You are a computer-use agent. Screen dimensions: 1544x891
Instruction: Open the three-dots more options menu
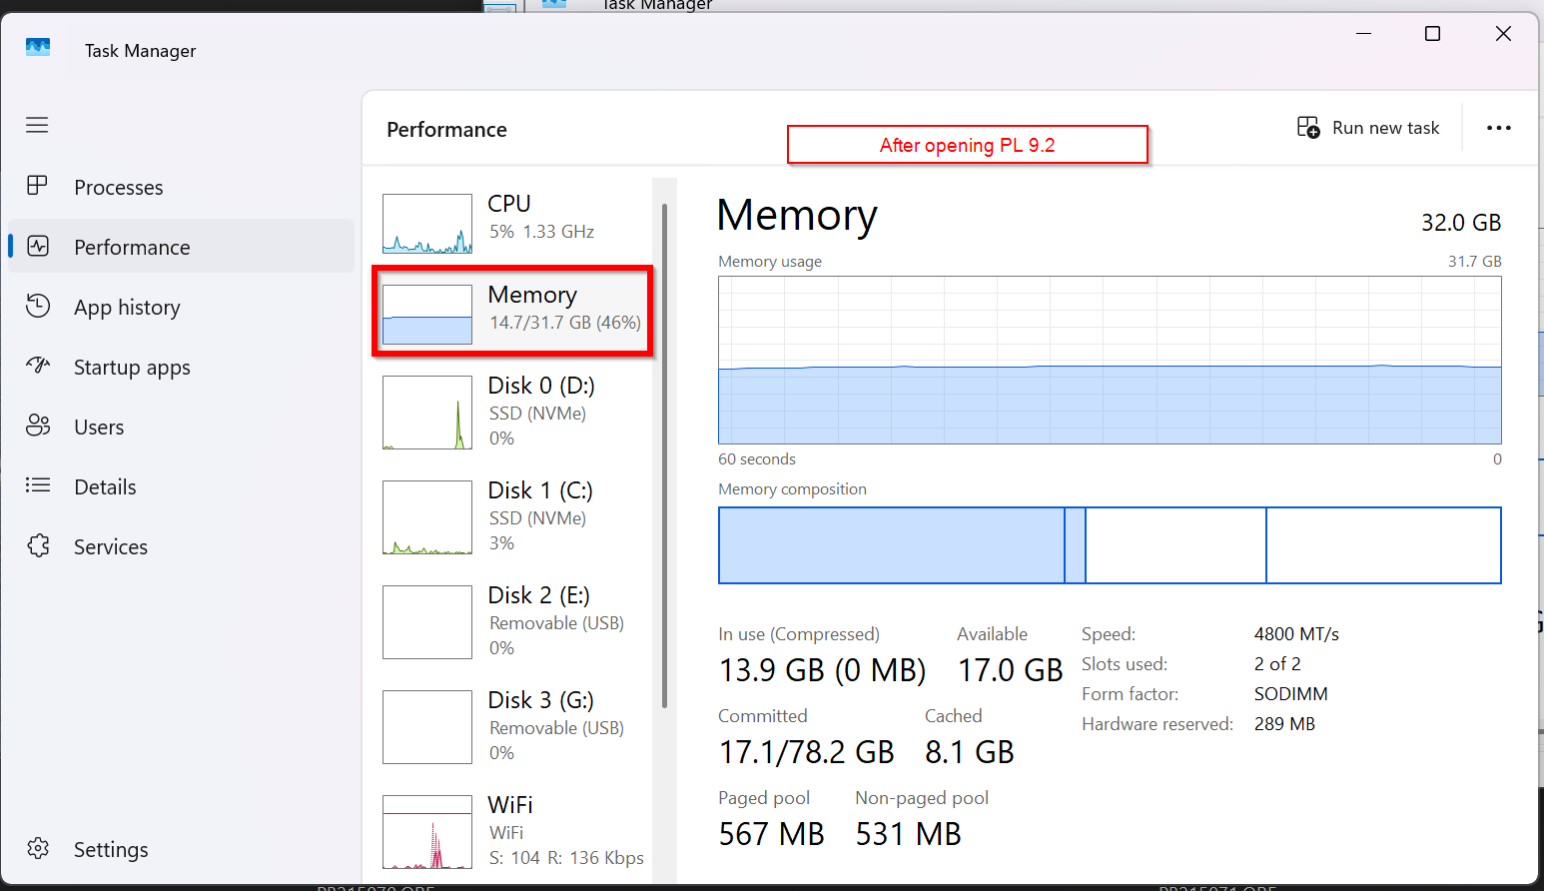click(x=1498, y=128)
